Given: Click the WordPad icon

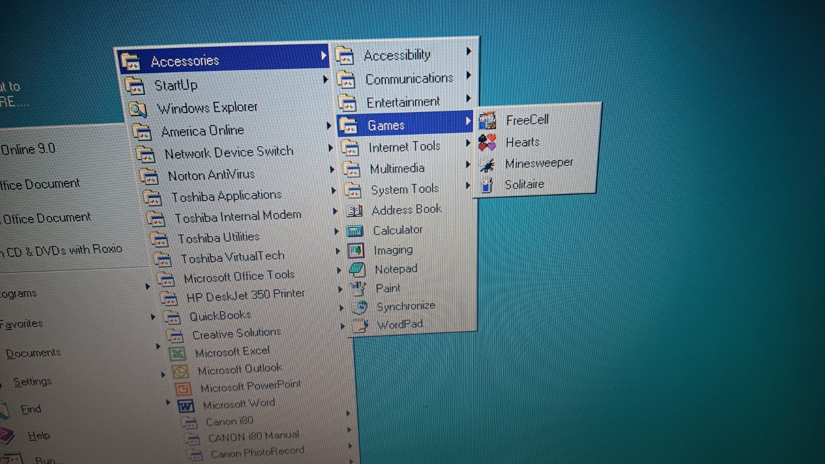Looking at the screenshot, I should click(361, 325).
